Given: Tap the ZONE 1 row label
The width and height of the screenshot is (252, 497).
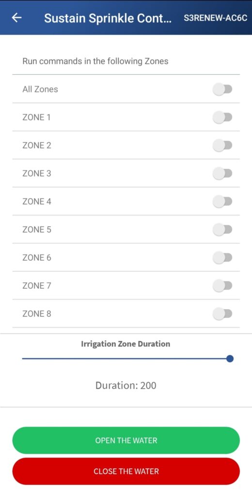Looking at the screenshot, I should 36,117.
